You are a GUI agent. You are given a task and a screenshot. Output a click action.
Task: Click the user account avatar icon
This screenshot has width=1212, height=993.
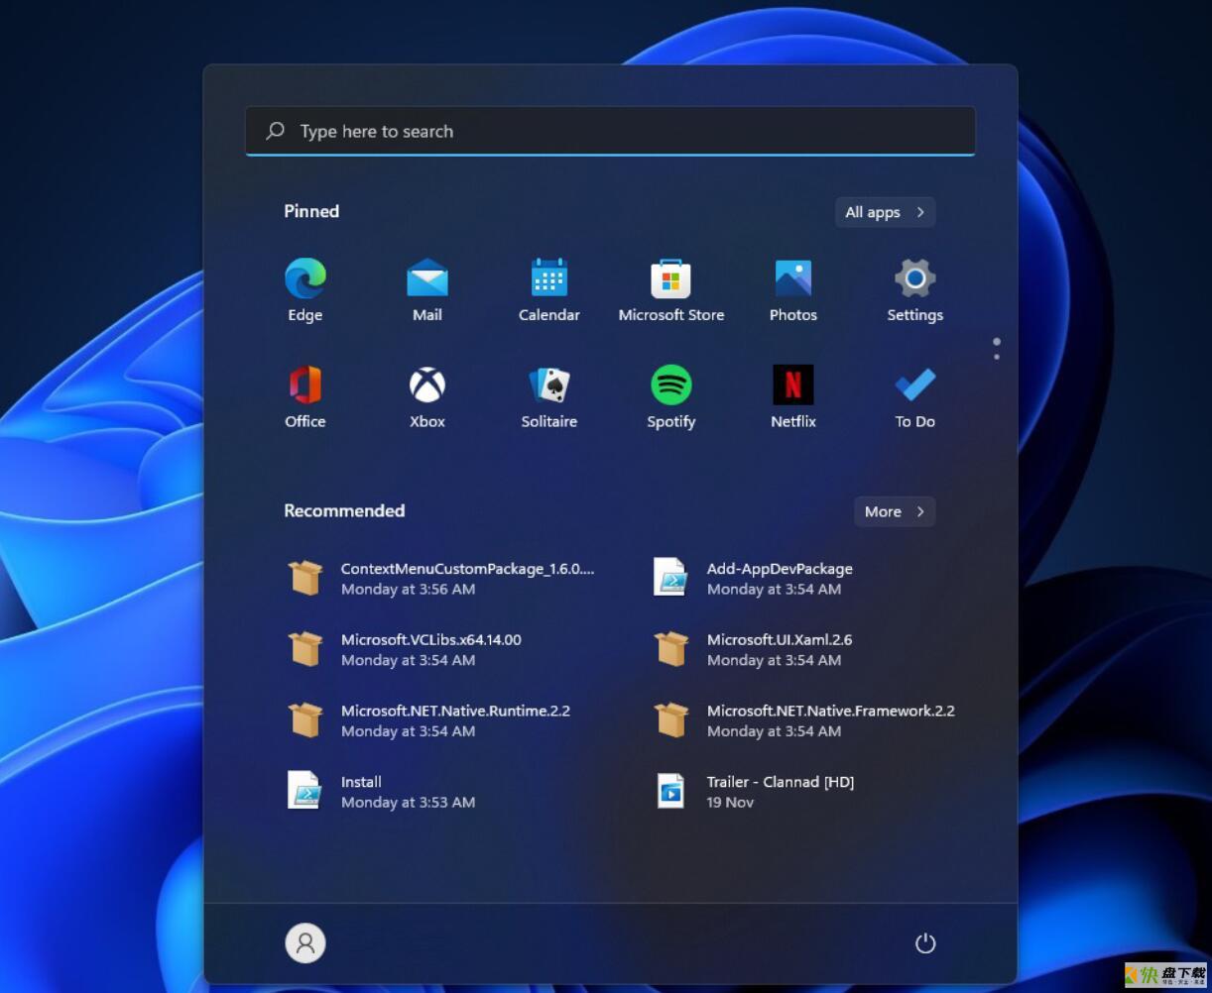[x=305, y=943]
